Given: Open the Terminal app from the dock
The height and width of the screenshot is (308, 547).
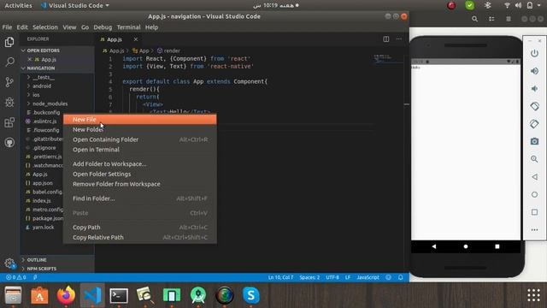Looking at the screenshot, I should pyautogui.click(x=119, y=295).
